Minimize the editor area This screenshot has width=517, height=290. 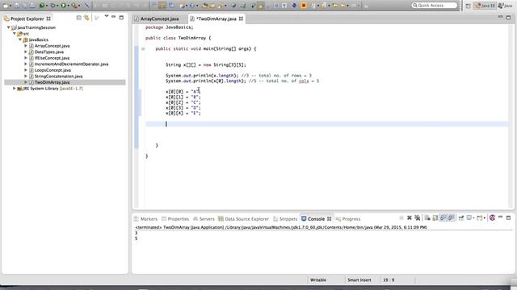tap(500, 16)
